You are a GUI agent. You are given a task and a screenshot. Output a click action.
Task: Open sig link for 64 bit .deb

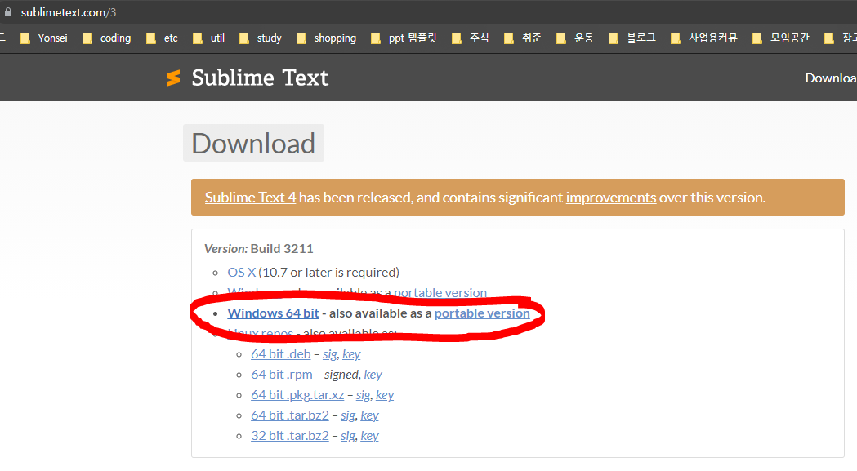click(x=329, y=354)
